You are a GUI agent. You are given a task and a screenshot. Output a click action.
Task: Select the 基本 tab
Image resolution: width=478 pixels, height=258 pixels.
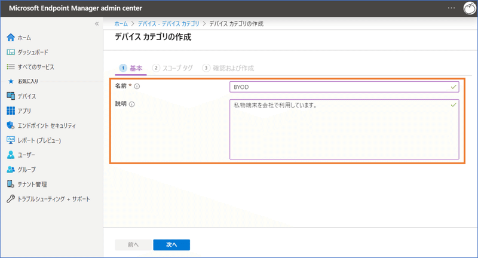[x=131, y=68]
